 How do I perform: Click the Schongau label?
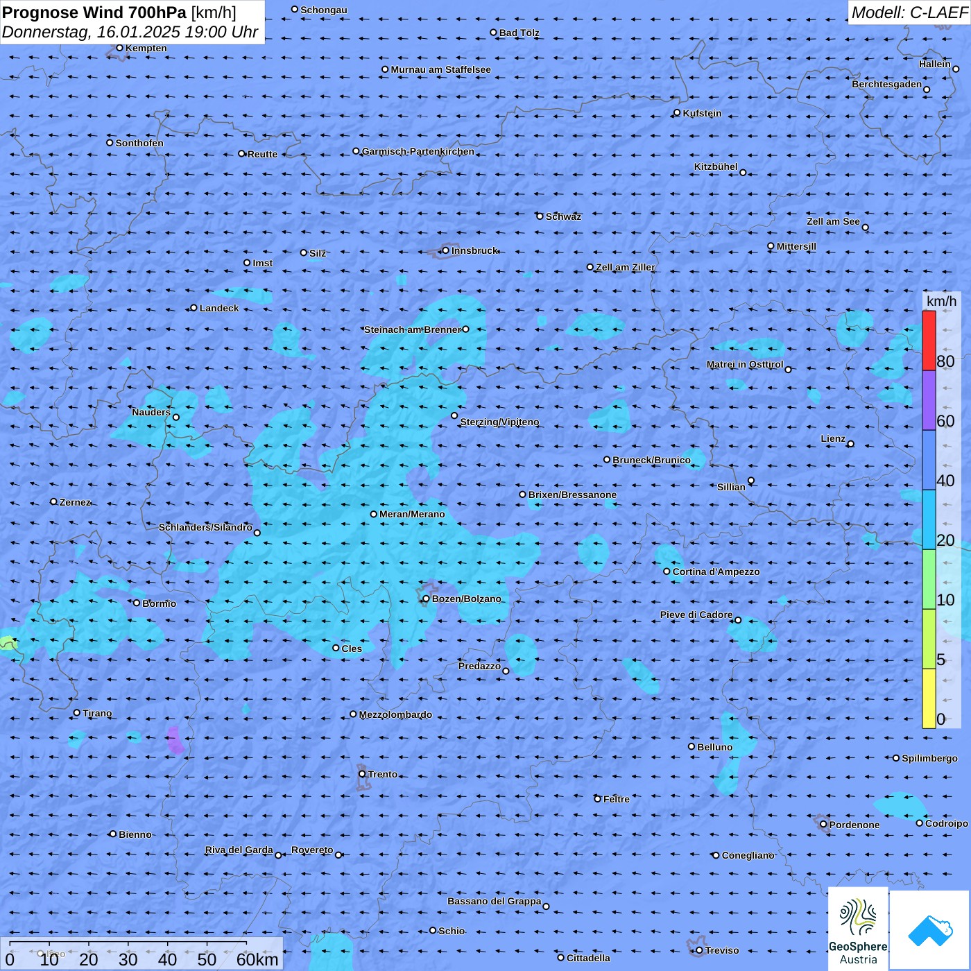coord(324,10)
